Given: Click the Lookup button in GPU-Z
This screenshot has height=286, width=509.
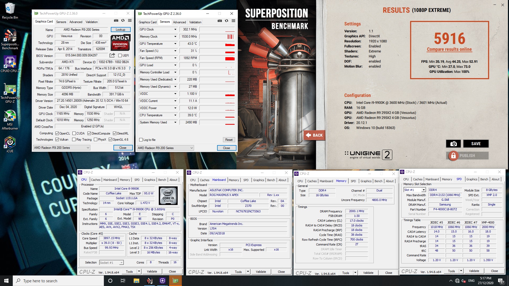Looking at the screenshot, I should [x=120, y=30].
